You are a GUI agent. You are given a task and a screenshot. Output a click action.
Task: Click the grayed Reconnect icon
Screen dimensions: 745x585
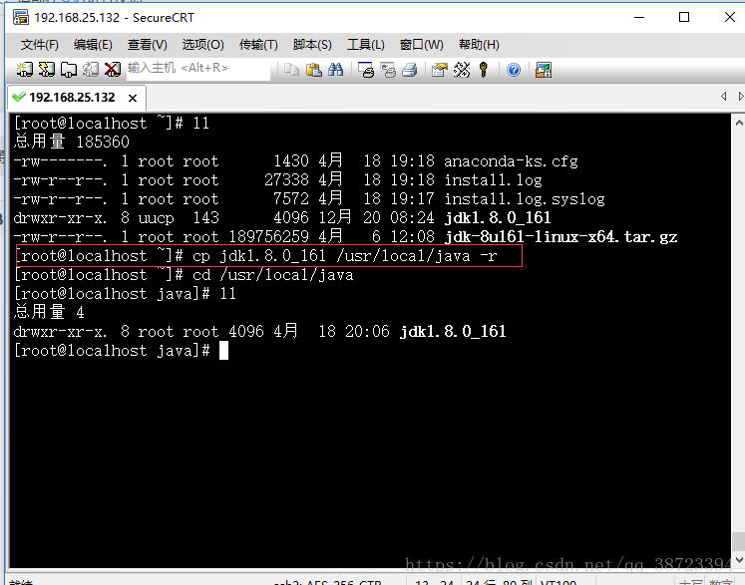click(91, 70)
